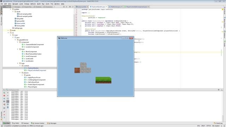Open the VCS menu
The height and width of the screenshot is (127, 226).
pos(52,4)
